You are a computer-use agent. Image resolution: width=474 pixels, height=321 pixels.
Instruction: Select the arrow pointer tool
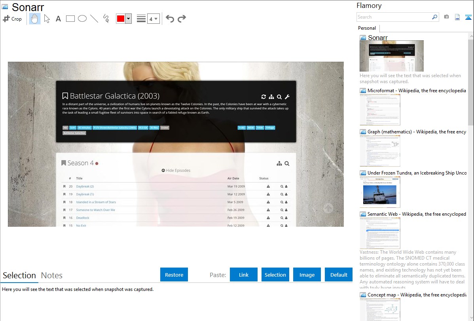click(47, 19)
